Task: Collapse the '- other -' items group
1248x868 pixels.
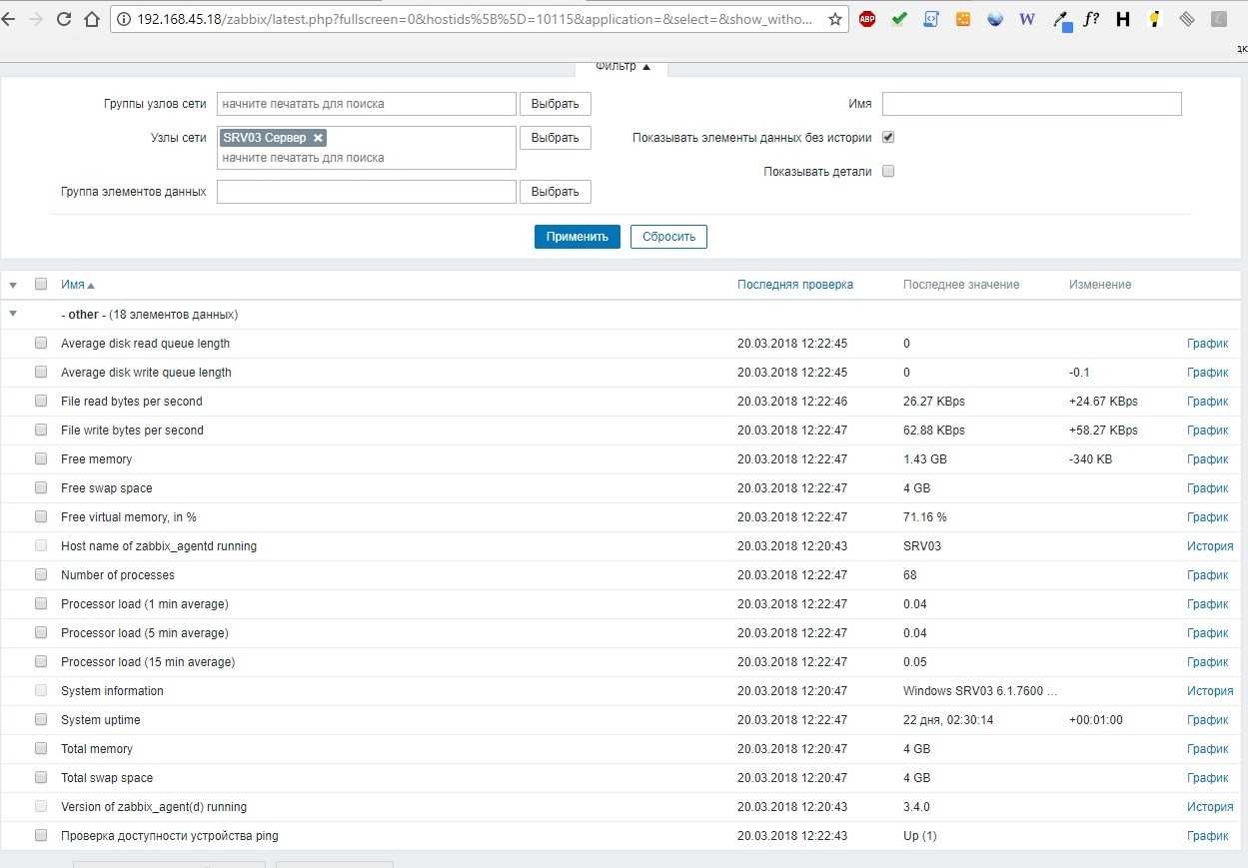Action: tap(13, 314)
